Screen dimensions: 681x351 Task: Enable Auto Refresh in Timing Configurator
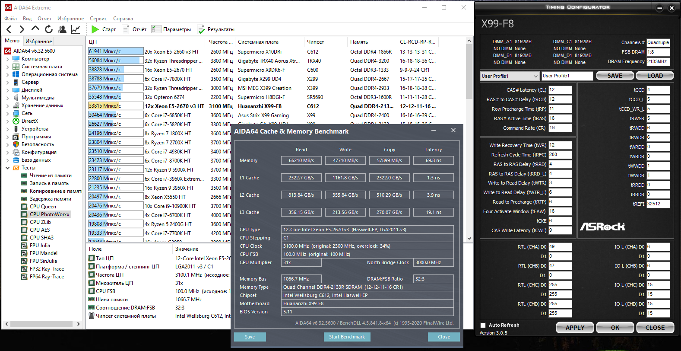pos(483,325)
